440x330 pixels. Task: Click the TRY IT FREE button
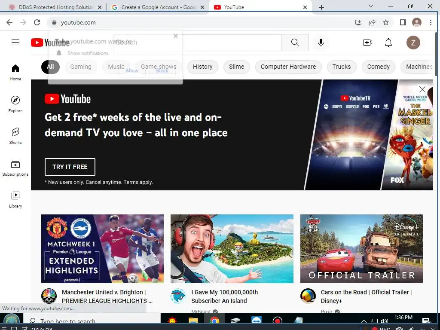[x=70, y=167]
